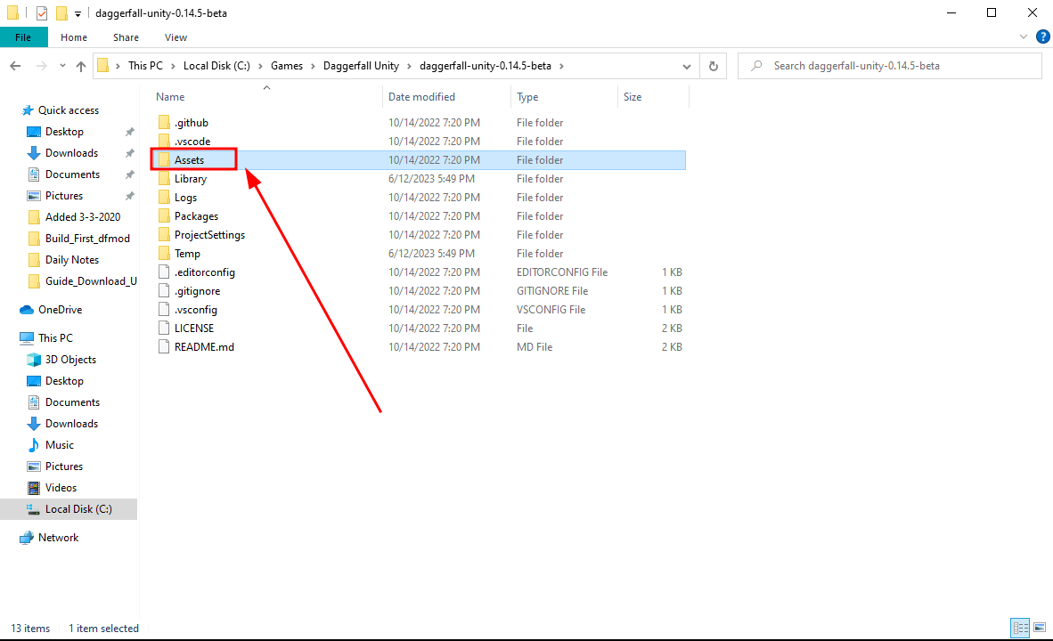The height and width of the screenshot is (641, 1053).
Task: Click Games in address breadcrumb
Action: [x=287, y=66]
